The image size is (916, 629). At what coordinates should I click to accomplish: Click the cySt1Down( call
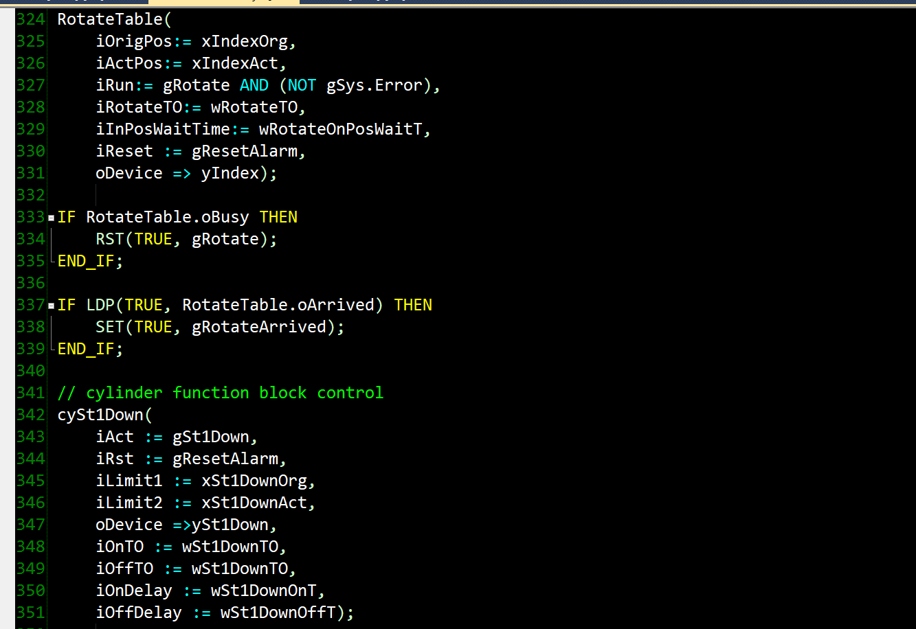(x=105, y=415)
